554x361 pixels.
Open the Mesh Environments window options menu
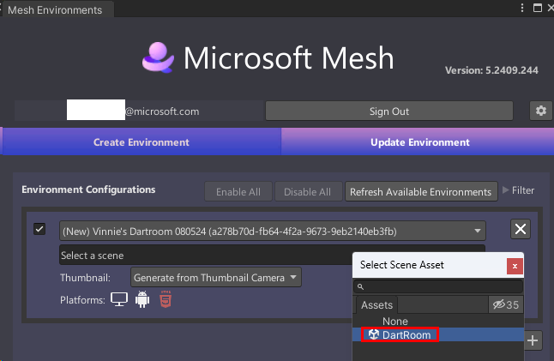click(522, 8)
